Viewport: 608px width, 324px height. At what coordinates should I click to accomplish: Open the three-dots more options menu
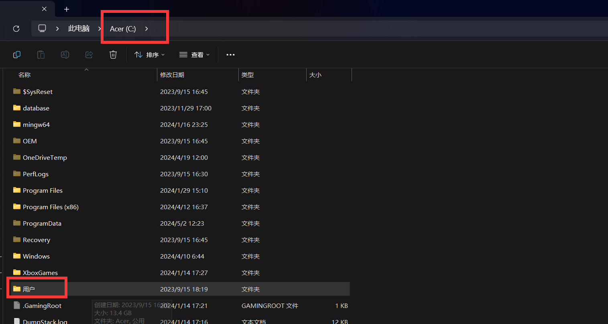[x=230, y=55]
